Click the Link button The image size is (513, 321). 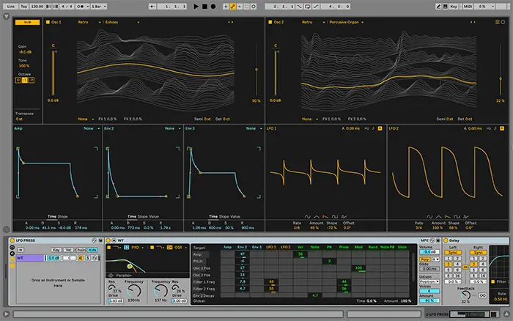[x=11, y=6]
